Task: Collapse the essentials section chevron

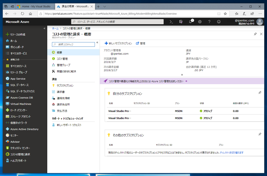Action: [x=182, y=75]
